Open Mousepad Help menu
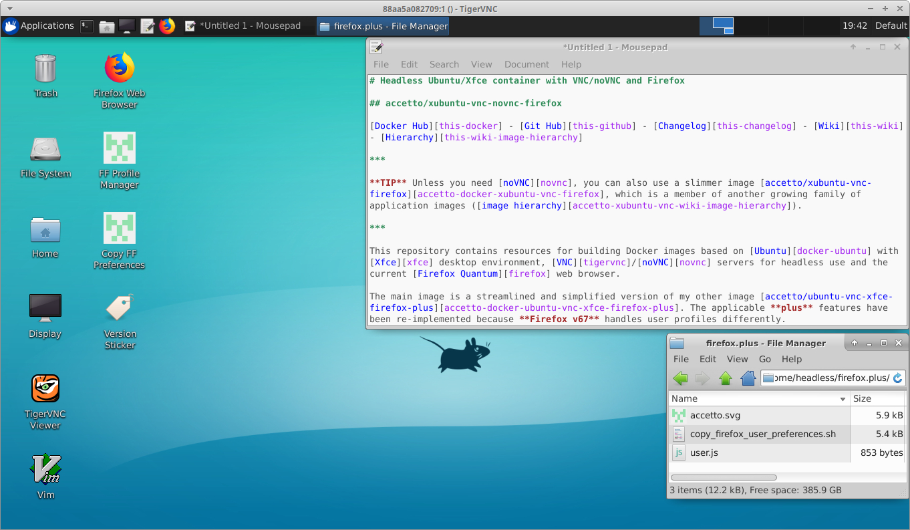The width and height of the screenshot is (910, 530). point(571,64)
